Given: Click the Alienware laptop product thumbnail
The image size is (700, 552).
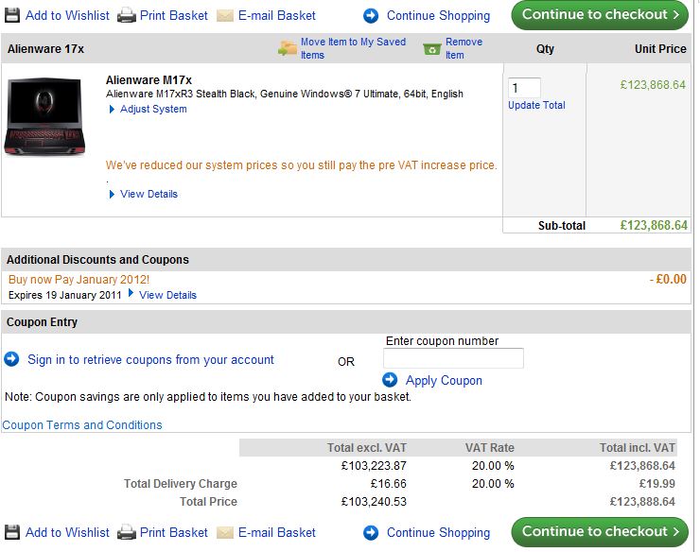Looking at the screenshot, I should click(44, 117).
